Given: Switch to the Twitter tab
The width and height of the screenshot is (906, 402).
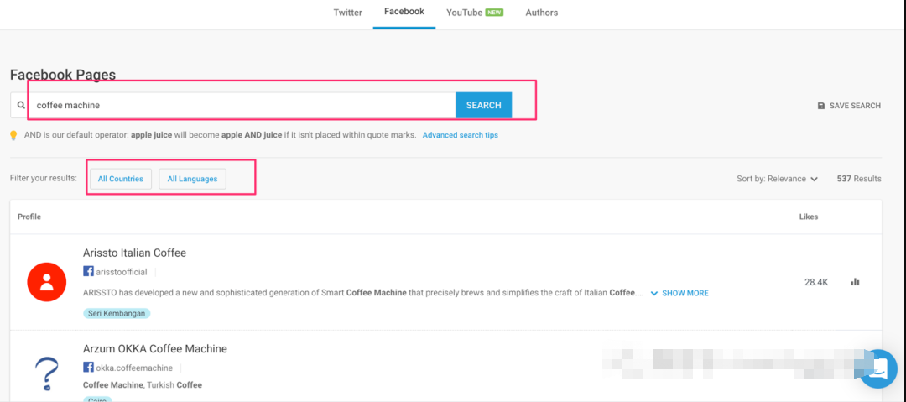Looking at the screenshot, I should (347, 13).
